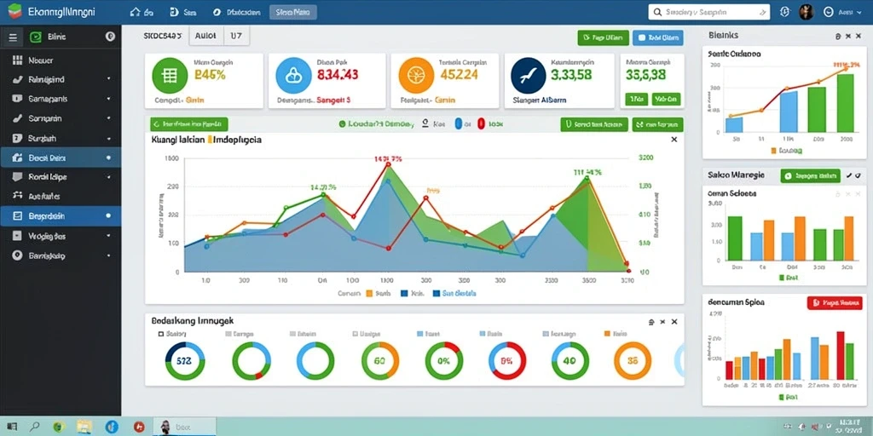
Task: Click the blue button at the top right of main area
Action: point(658,37)
